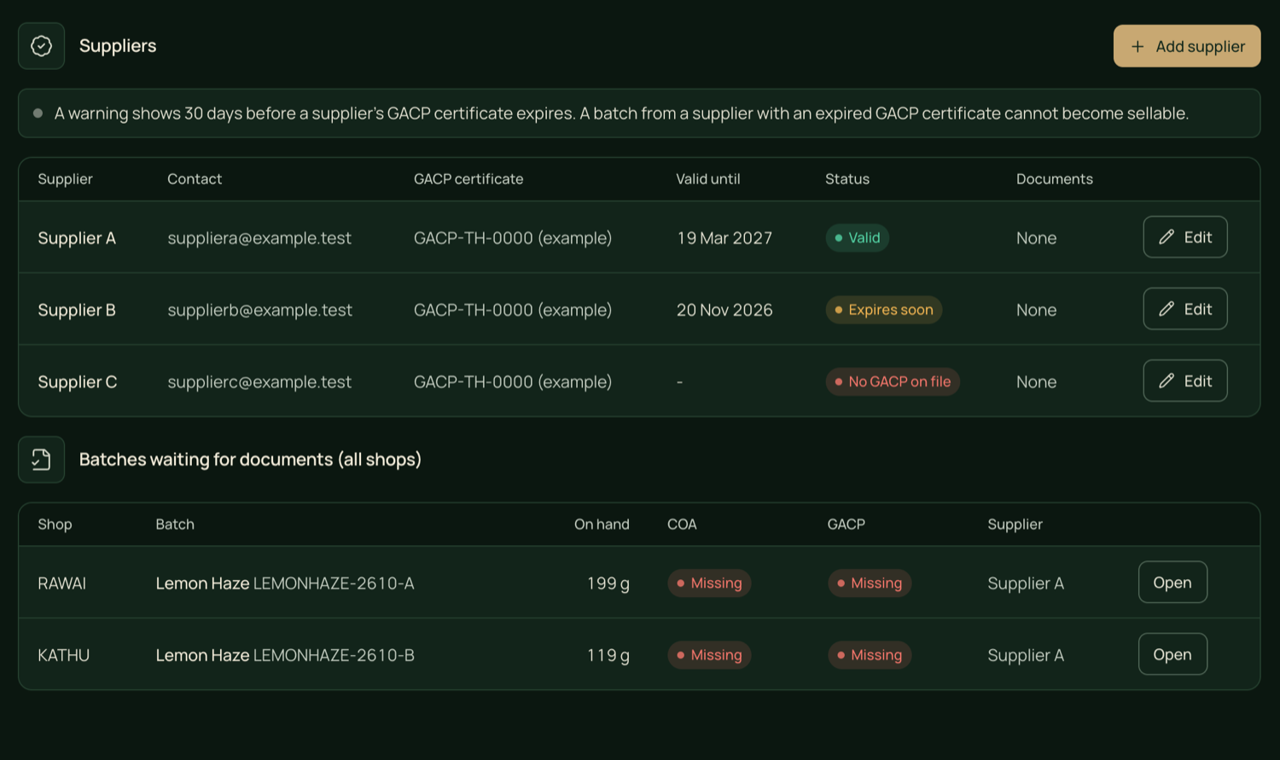Click the 119 g on-hand value

[x=608, y=655]
